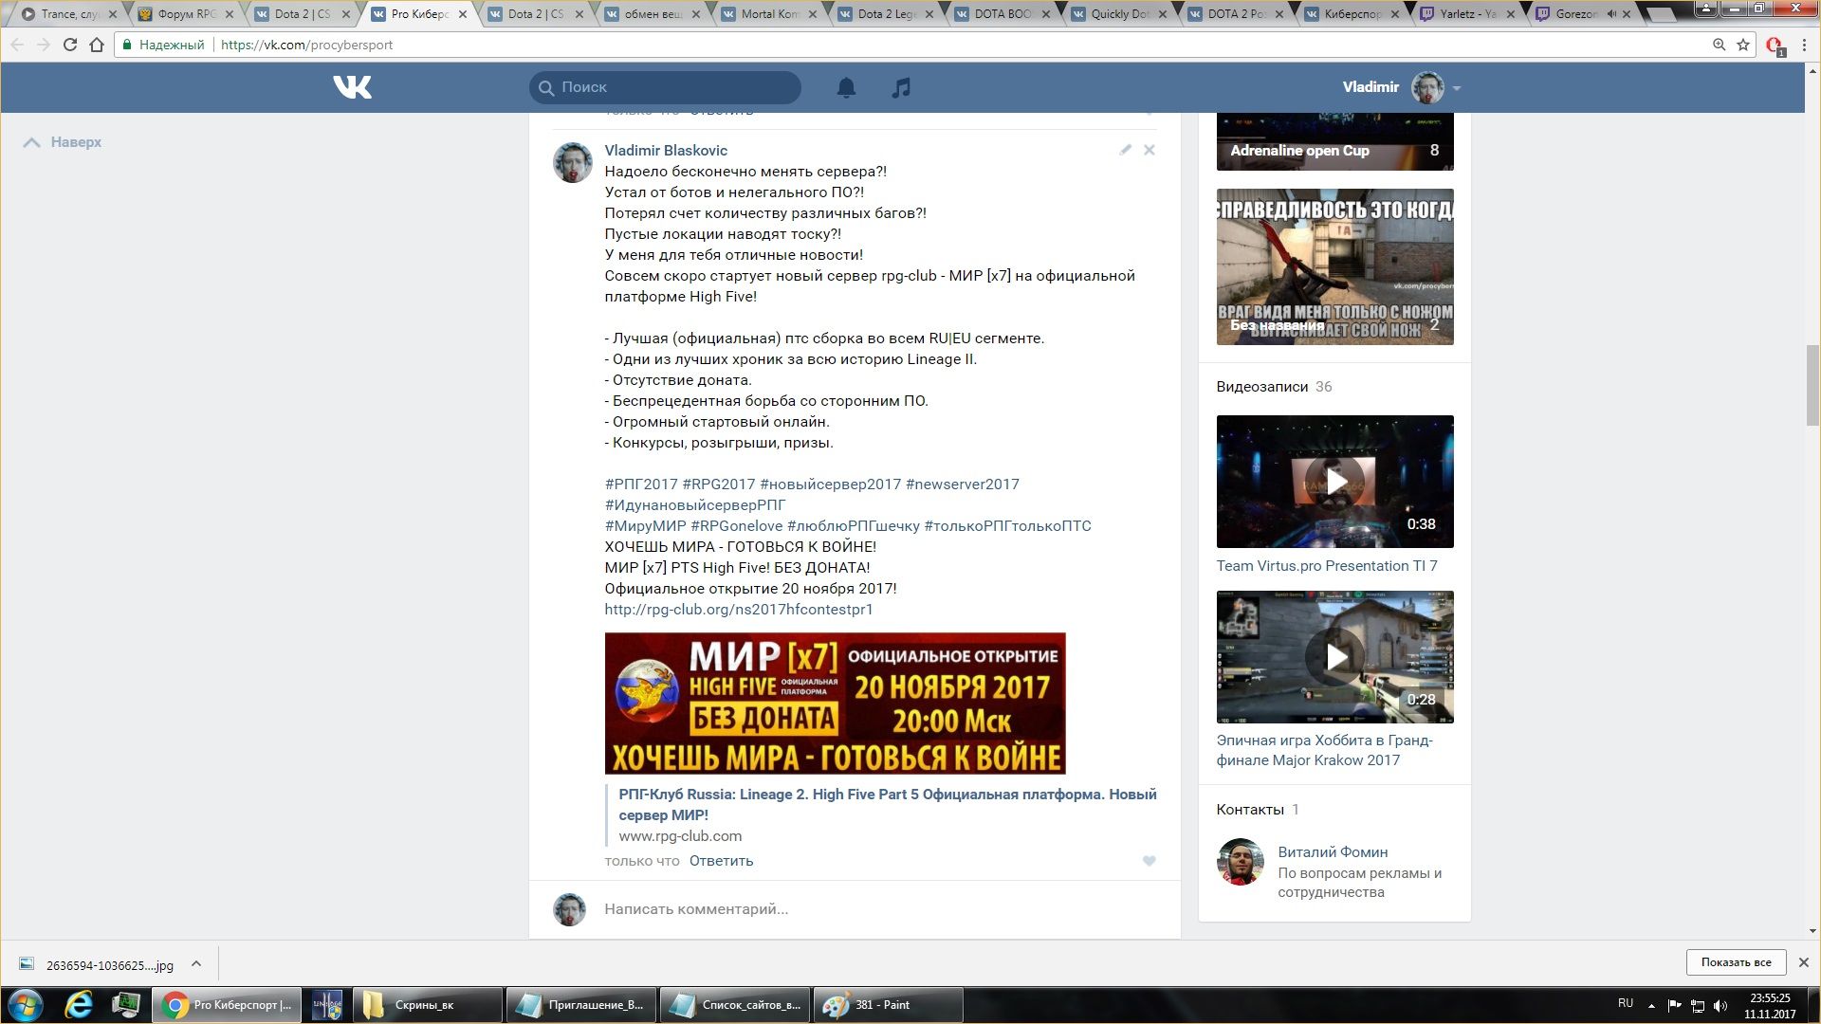The image size is (1821, 1024).
Task: Click the VK logo home icon
Action: pyautogui.click(x=352, y=87)
